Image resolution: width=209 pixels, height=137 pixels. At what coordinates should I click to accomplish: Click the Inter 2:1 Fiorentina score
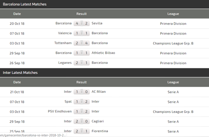tap(82, 131)
